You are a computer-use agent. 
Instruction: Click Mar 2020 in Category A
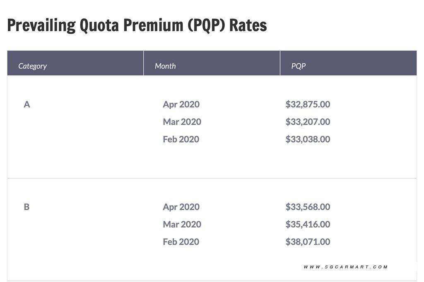coord(182,122)
